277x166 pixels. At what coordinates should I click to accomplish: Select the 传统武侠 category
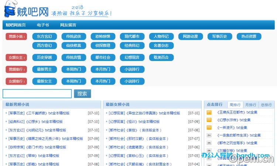tap(73, 37)
